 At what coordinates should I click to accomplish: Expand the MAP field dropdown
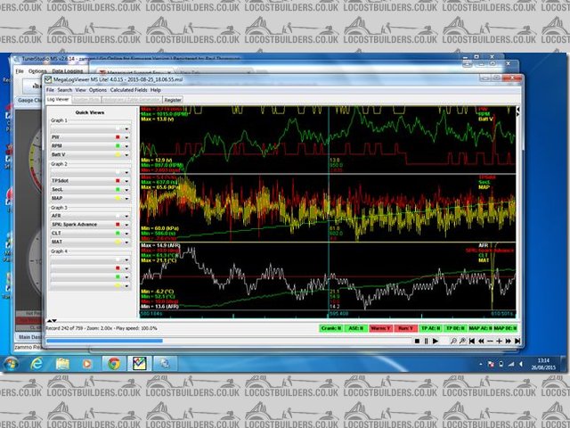[127, 198]
